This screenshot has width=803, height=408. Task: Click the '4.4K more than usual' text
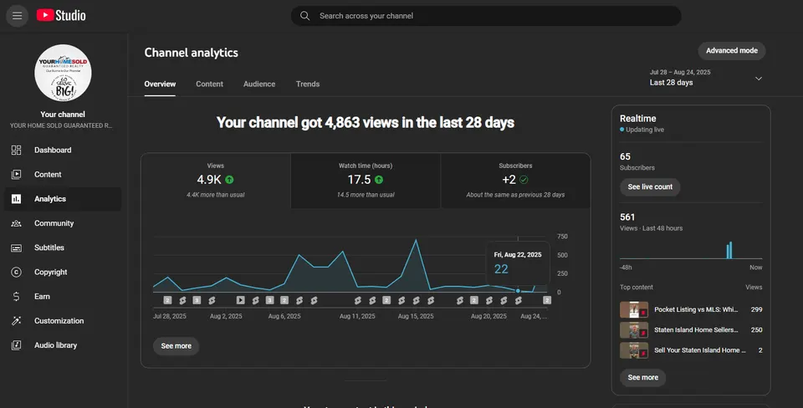pyautogui.click(x=216, y=195)
